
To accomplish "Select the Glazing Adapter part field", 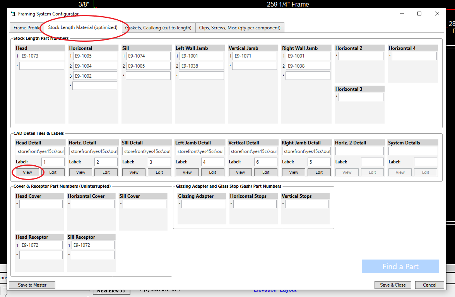I will click(x=203, y=204).
